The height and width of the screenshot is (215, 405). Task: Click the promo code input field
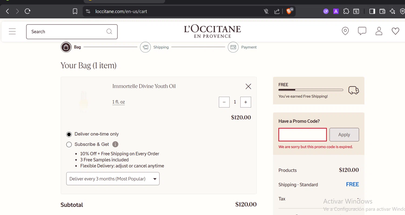click(302, 135)
